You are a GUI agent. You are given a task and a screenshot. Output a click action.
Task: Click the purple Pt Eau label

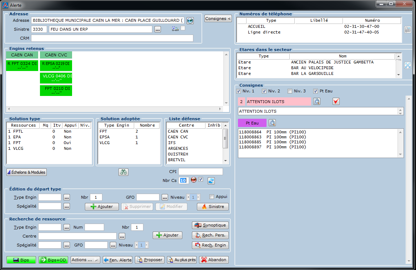click(252, 123)
